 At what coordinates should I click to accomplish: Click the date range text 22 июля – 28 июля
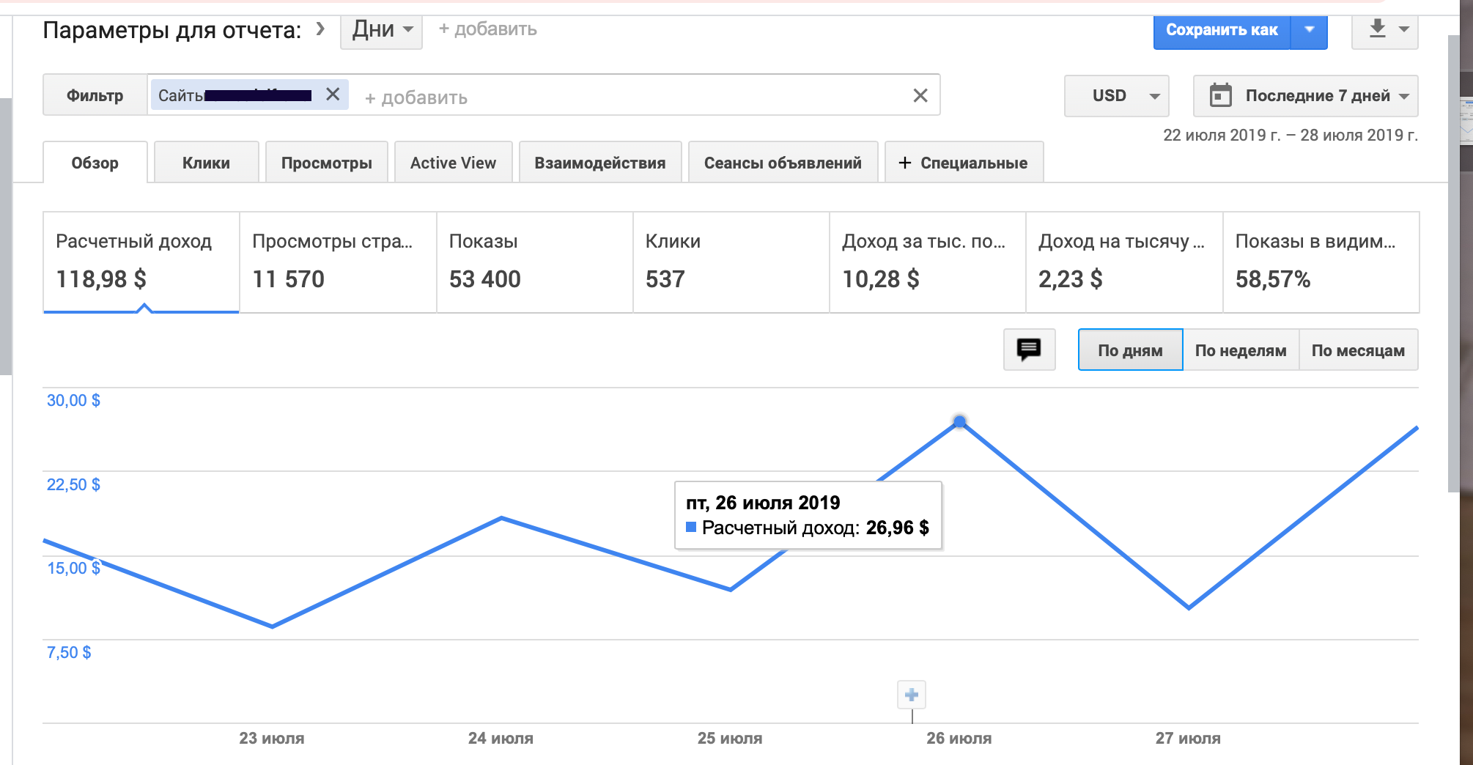click(x=1291, y=135)
